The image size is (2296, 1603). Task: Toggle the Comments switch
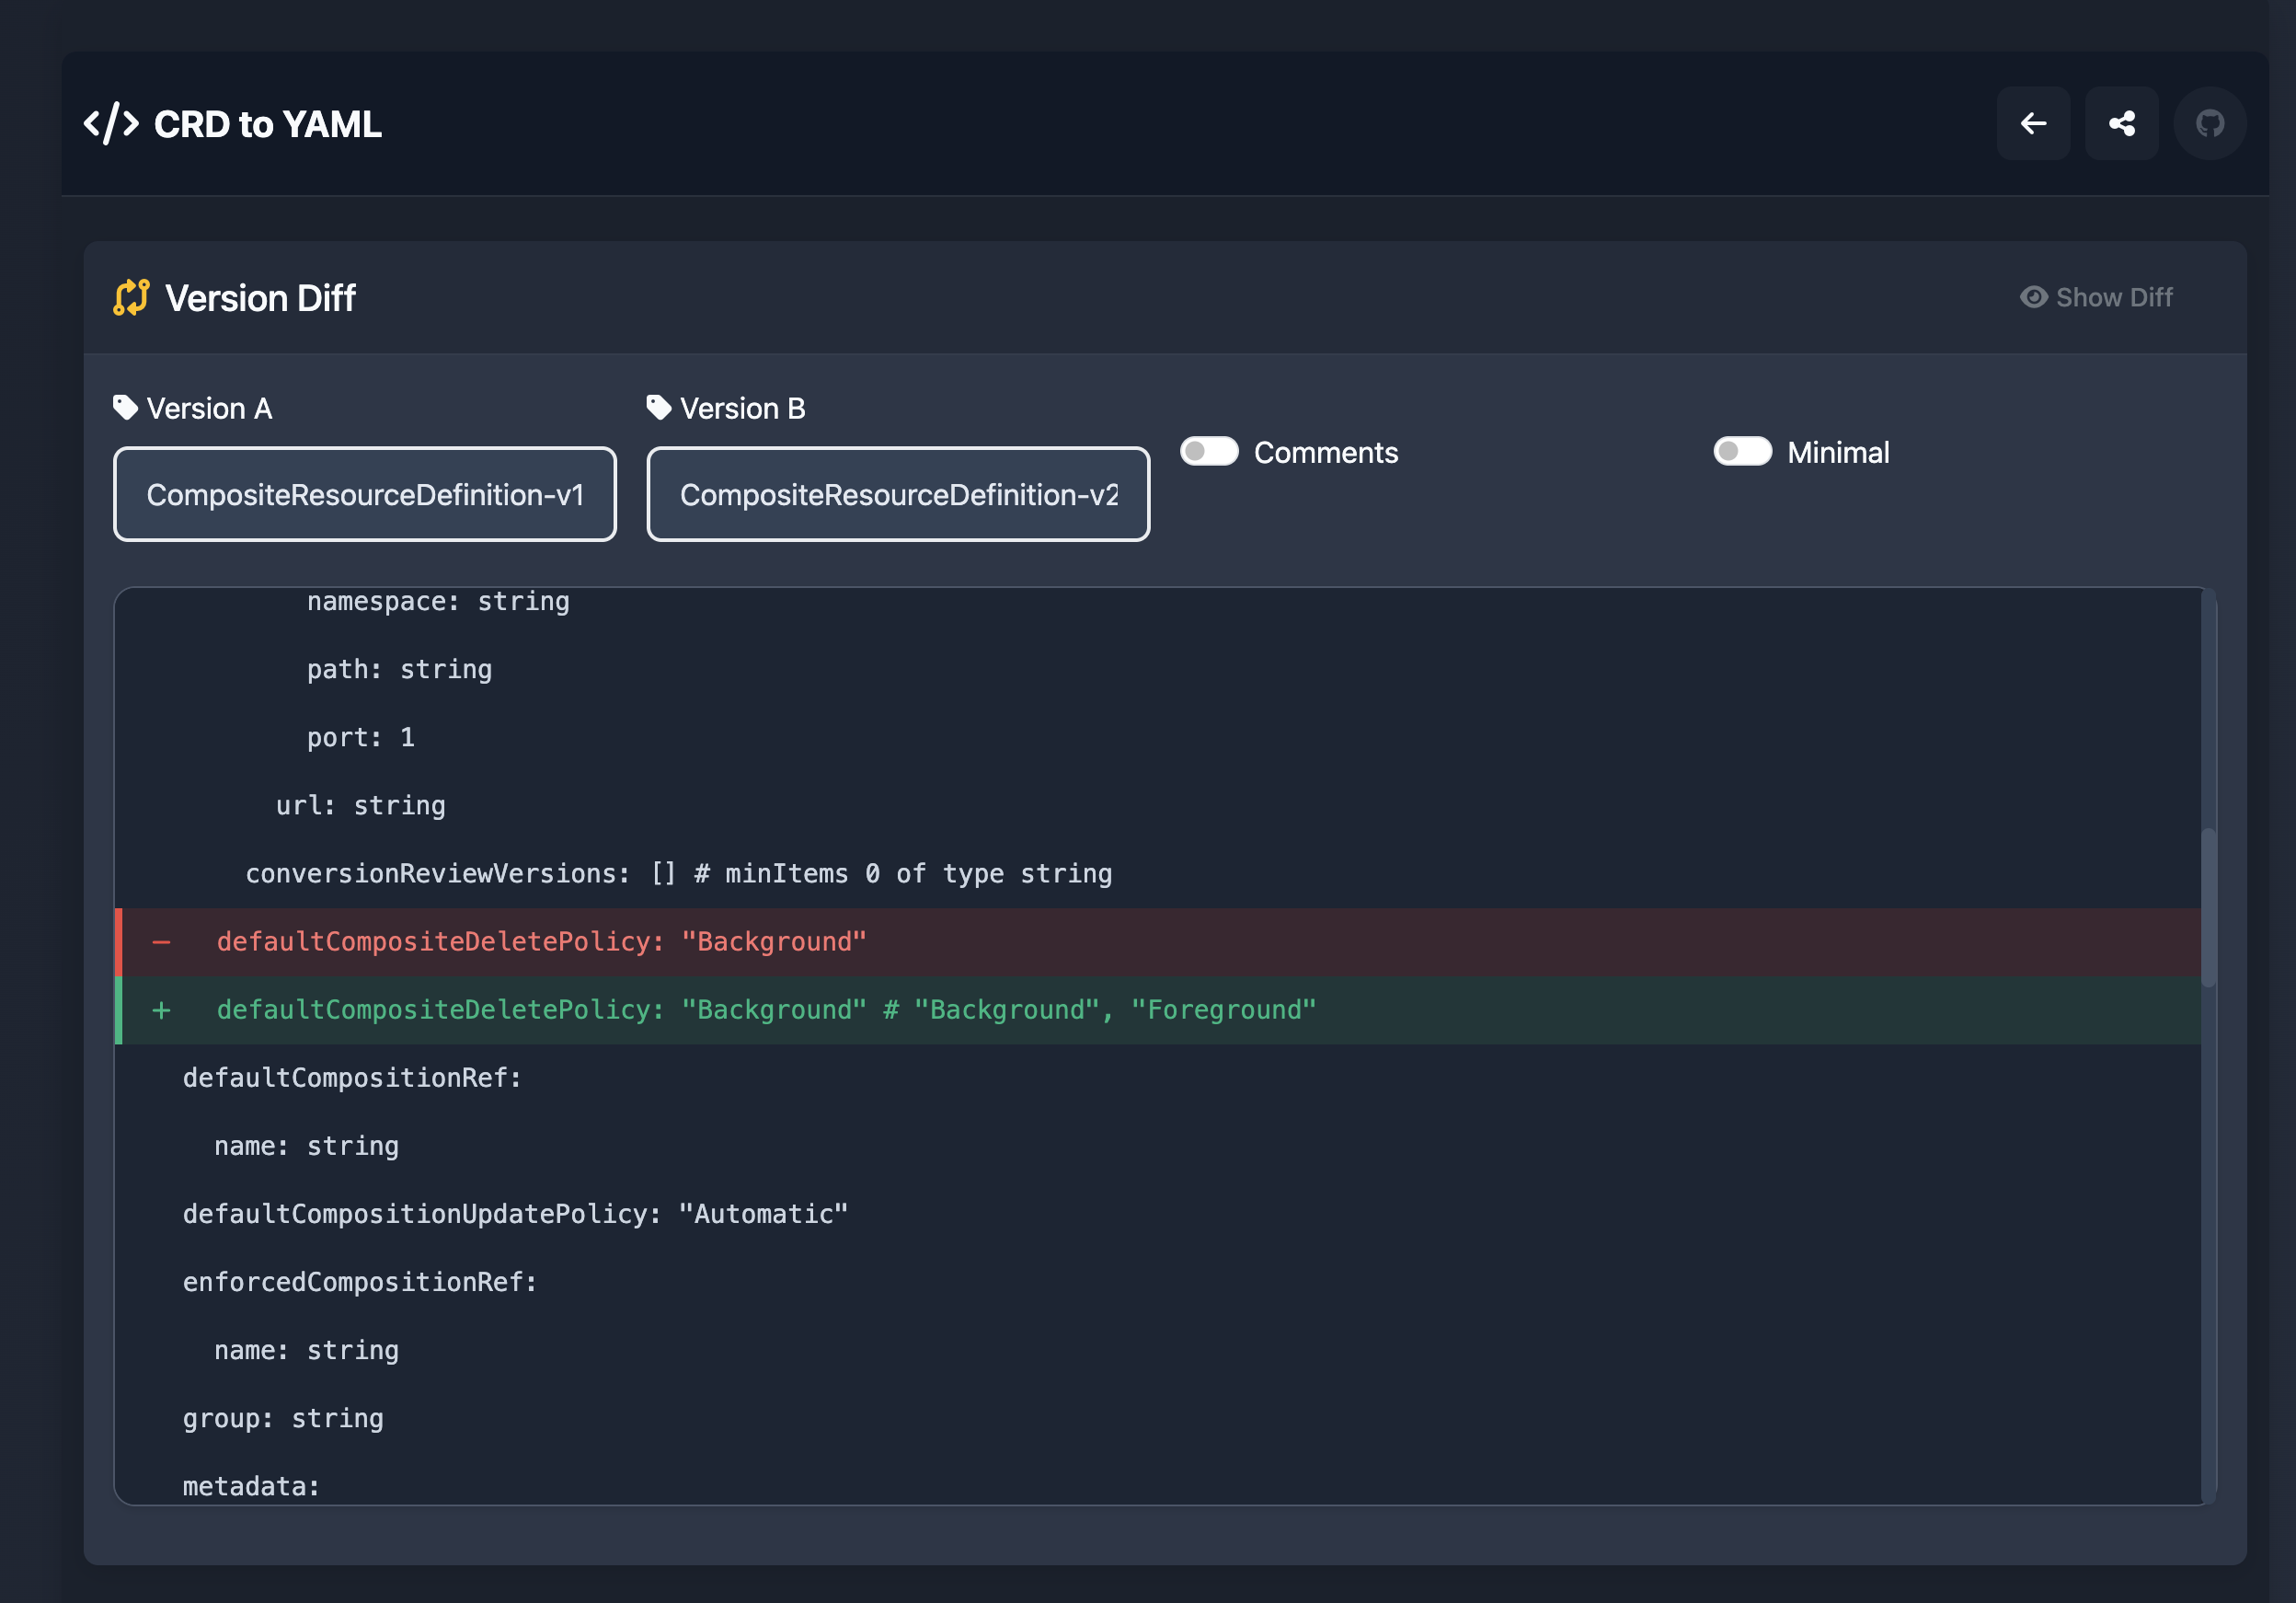tap(1209, 451)
